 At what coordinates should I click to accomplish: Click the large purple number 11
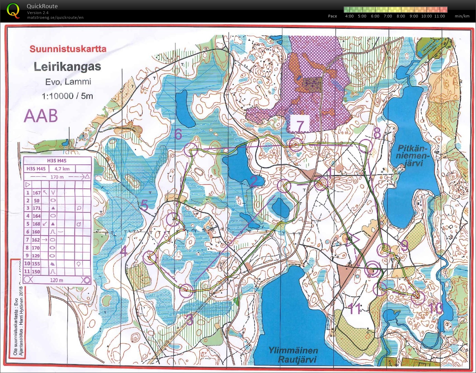355,309
